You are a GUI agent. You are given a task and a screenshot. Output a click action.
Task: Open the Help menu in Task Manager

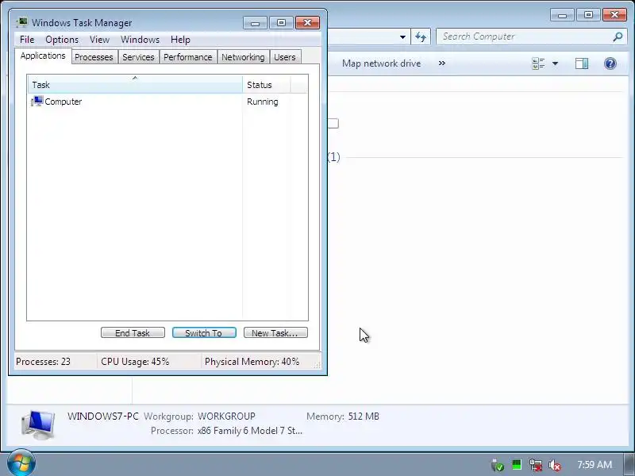(x=180, y=40)
